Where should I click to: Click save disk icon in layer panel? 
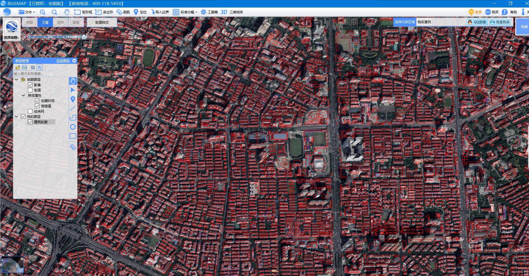[x=25, y=67]
